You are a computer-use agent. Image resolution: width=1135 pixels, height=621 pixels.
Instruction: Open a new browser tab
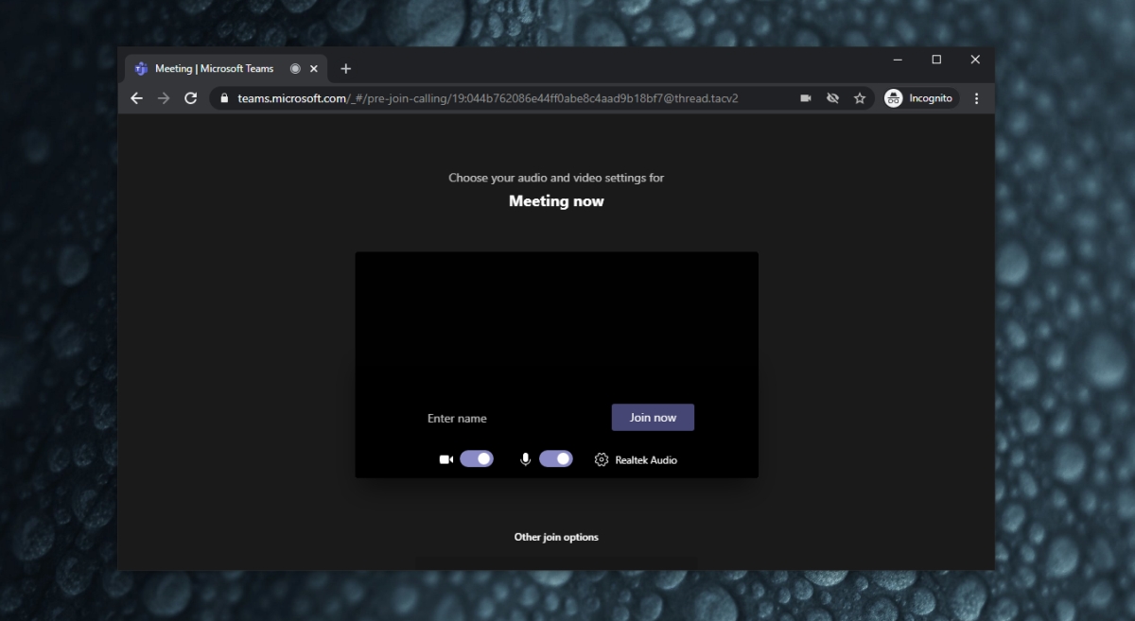tap(346, 69)
